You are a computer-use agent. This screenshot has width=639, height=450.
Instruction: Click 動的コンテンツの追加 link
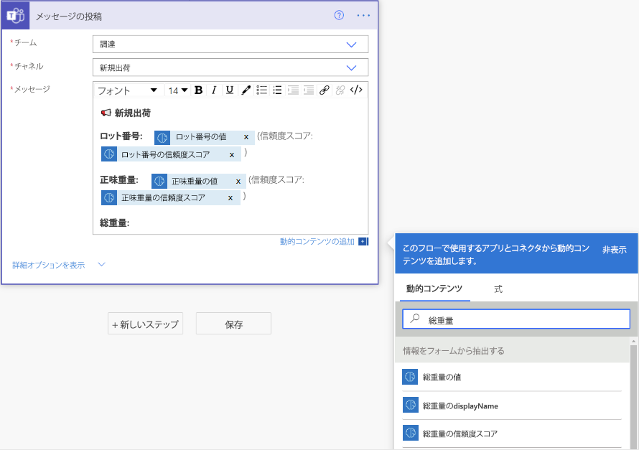317,241
